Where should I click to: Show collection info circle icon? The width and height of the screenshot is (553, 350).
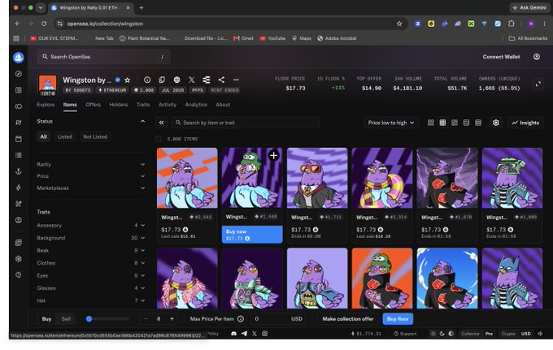(147, 80)
